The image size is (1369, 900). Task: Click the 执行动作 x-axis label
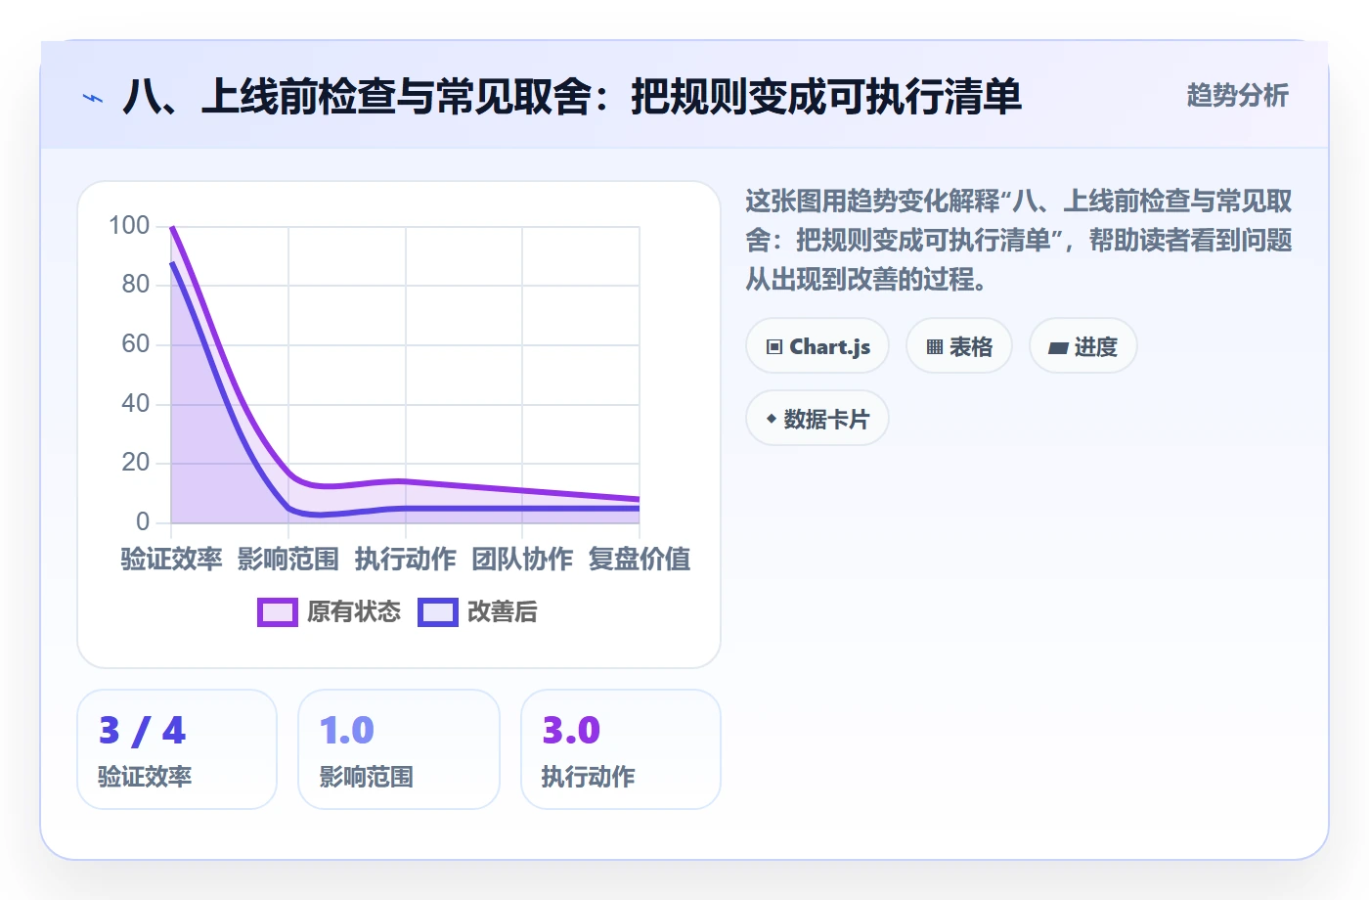point(406,559)
